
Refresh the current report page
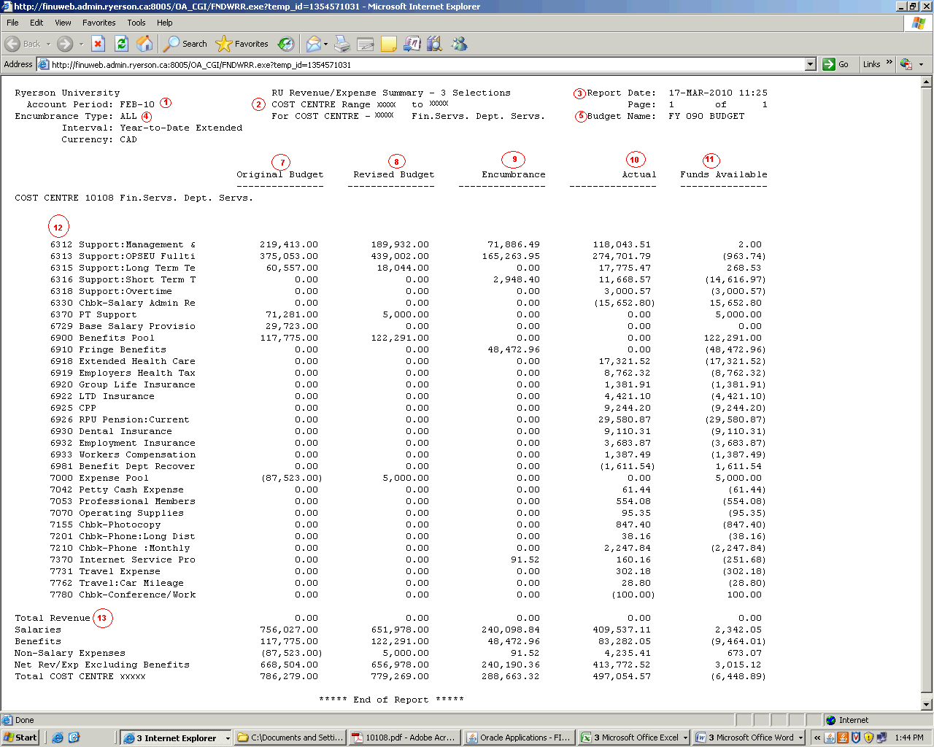tap(121, 44)
